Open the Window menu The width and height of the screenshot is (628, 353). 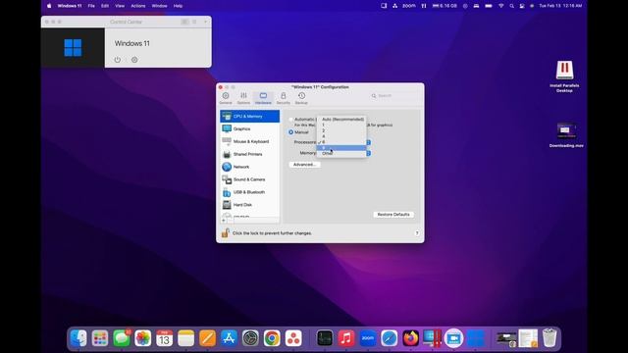159,6
